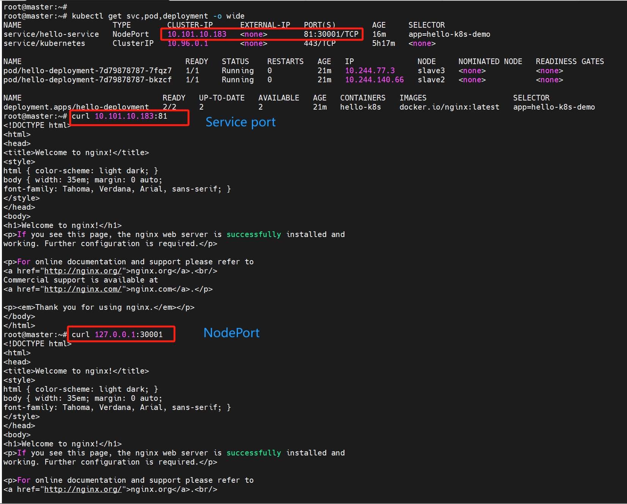Click the EXTERNAL-IP column header
The image size is (627, 504).
[265, 25]
